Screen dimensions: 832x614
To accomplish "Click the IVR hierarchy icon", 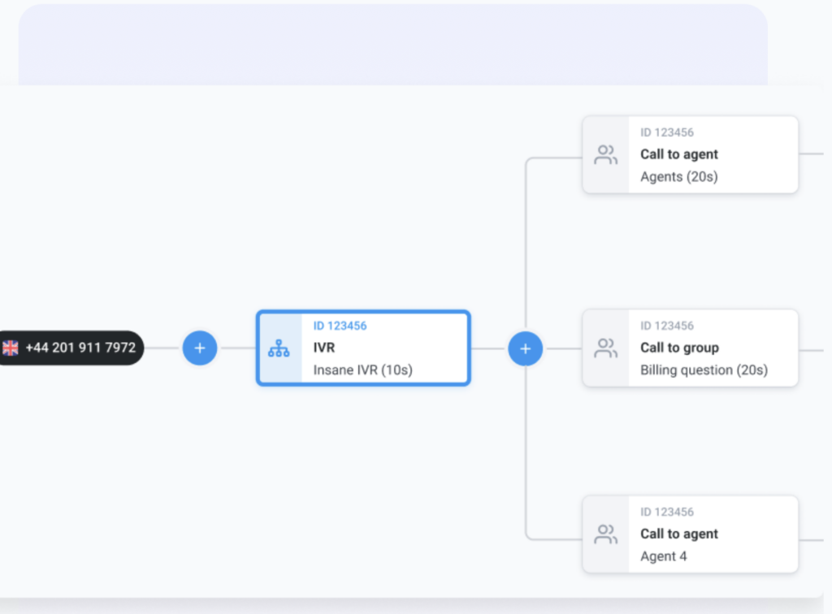I will click(279, 348).
